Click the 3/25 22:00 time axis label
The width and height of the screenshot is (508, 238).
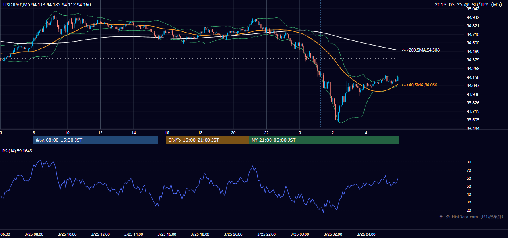click(x=267, y=234)
